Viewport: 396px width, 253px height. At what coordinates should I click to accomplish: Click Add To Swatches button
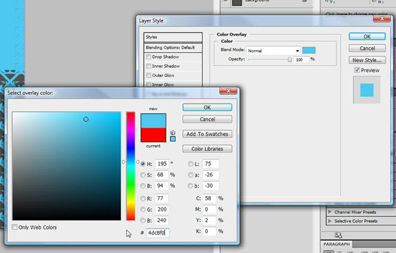pyautogui.click(x=207, y=134)
